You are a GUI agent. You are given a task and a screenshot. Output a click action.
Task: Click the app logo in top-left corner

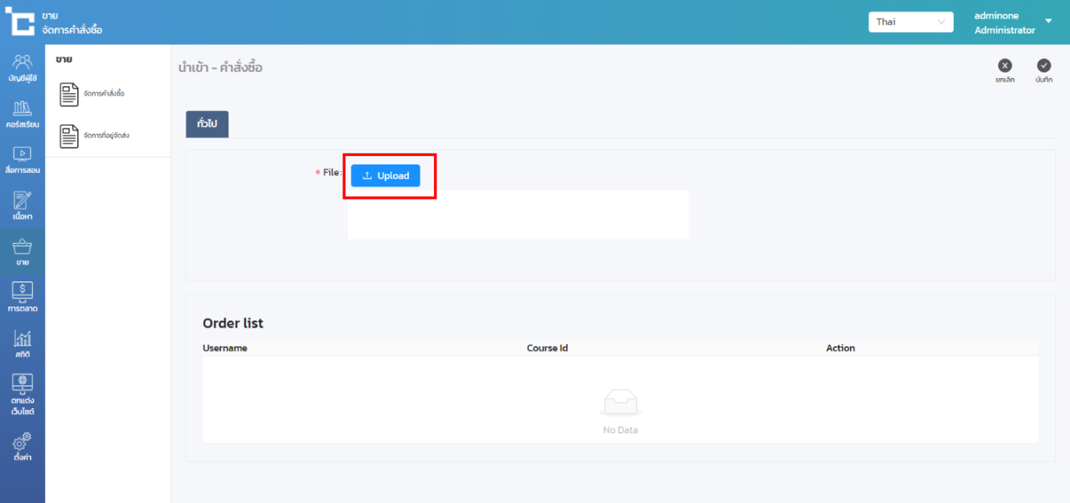[20, 21]
